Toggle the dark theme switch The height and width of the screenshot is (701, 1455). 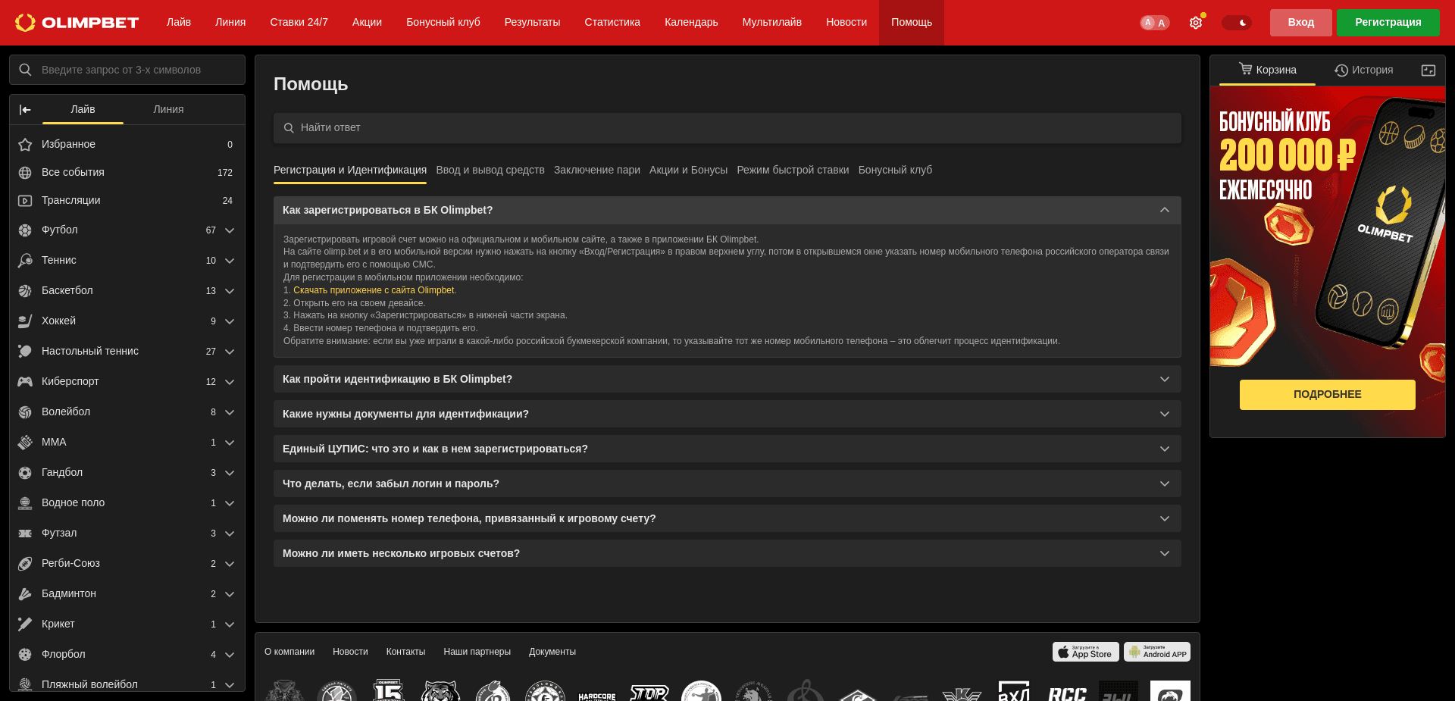pos(1236,23)
